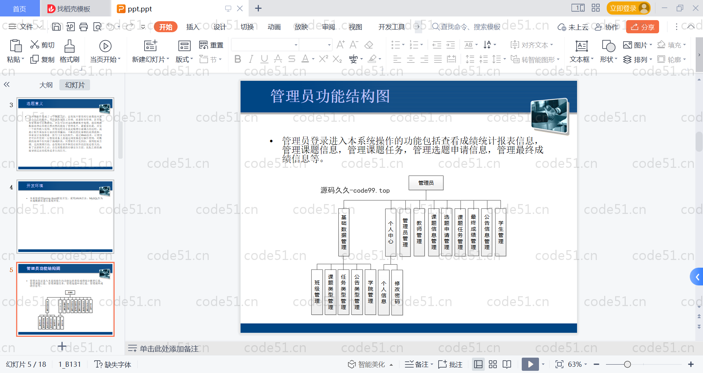Image resolution: width=703 pixels, height=373 pixels.
Task: Click the notes area to add notes
Action: [169, 349]
